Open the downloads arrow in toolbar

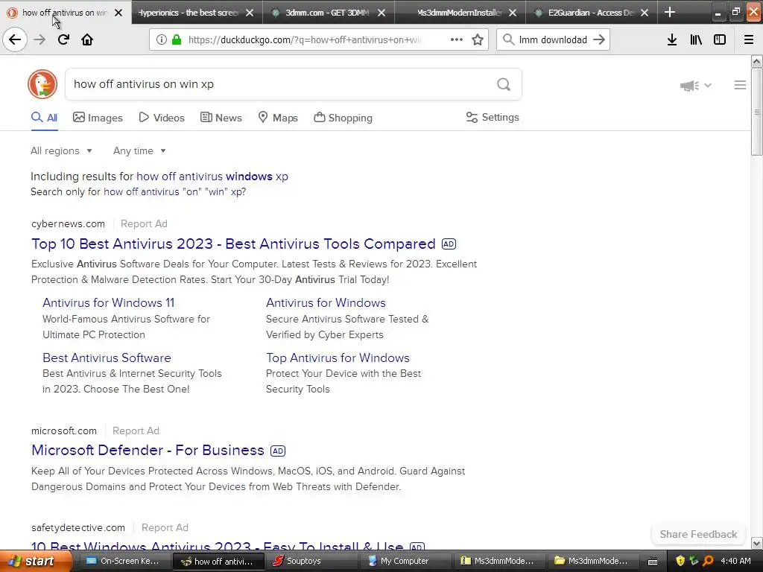[672, 39]
